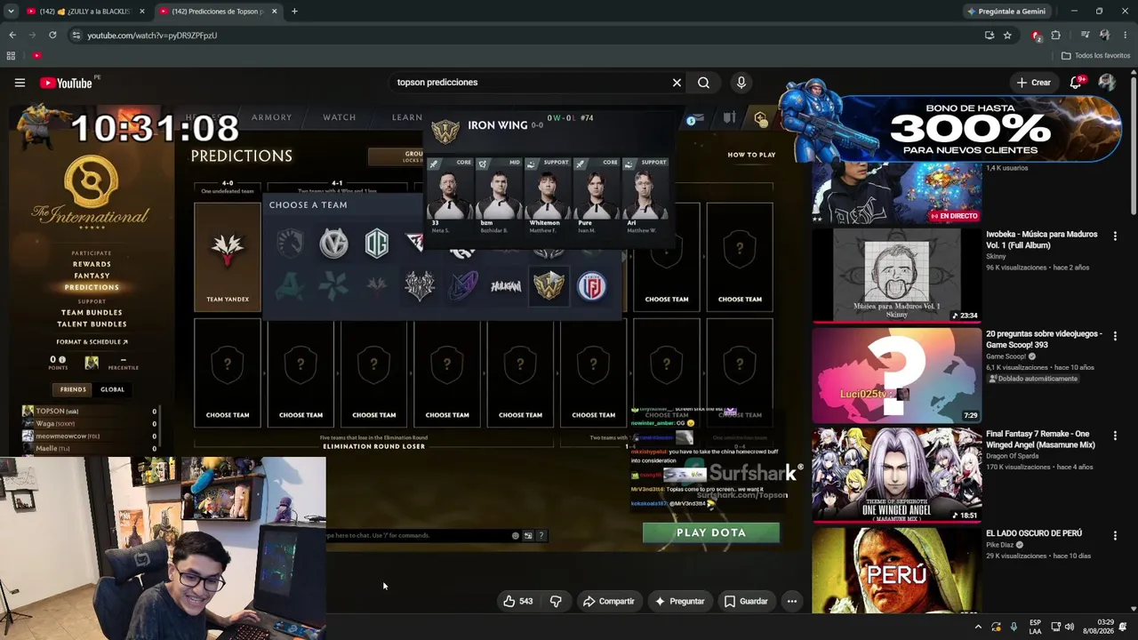Open the YouTube notifications bell
Screen dimensions: 1138x640
click(1076, 83)
